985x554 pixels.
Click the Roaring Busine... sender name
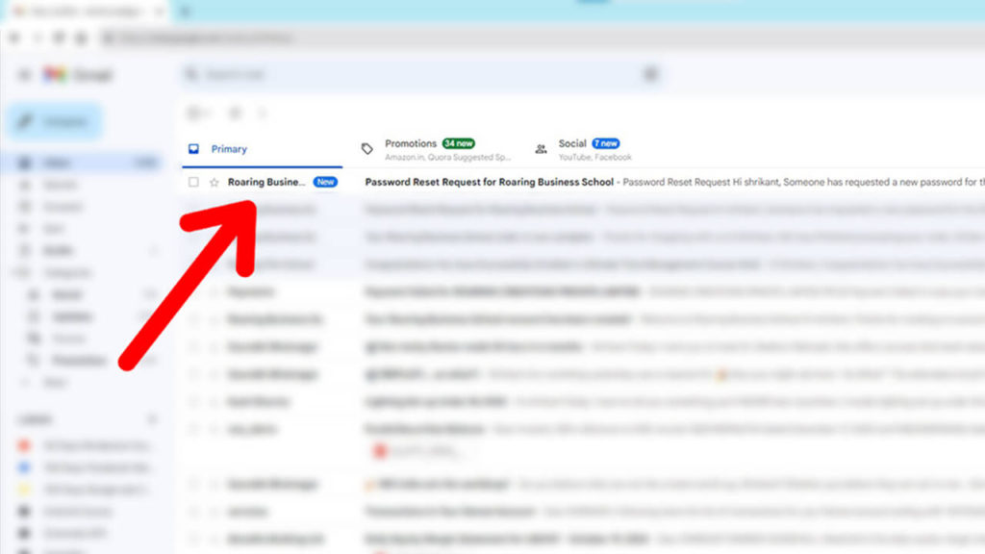[266, 182]
